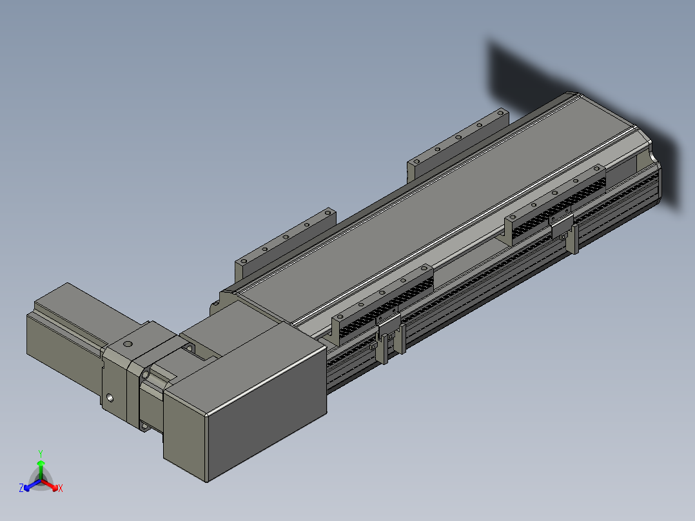Select the large rectangular belt cover box
The height and width of the screenshot is (521, 695).
246,401
